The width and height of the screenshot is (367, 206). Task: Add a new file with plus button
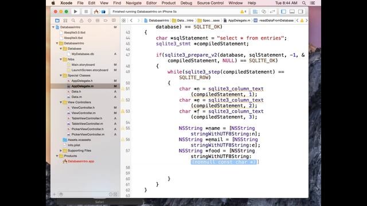click(54, 195)
